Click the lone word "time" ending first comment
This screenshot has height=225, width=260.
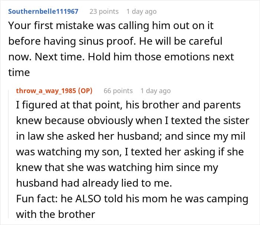[x=19, y=72]
